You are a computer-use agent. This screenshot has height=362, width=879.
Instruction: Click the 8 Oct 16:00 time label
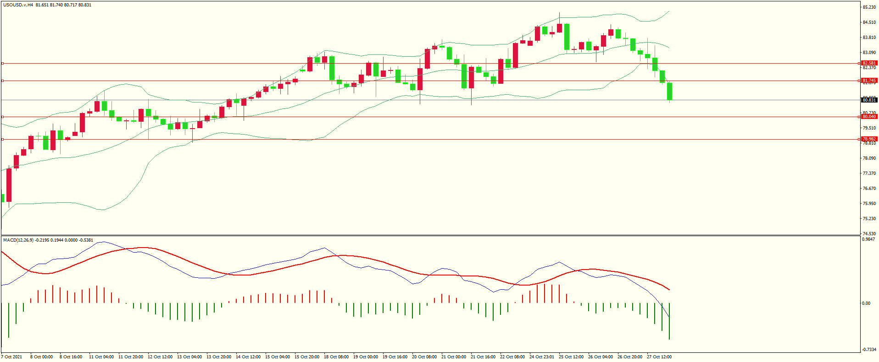(71, 357)
